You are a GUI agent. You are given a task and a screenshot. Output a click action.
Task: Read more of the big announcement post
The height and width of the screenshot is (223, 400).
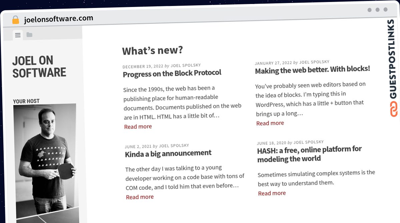(x=140, y=197)
